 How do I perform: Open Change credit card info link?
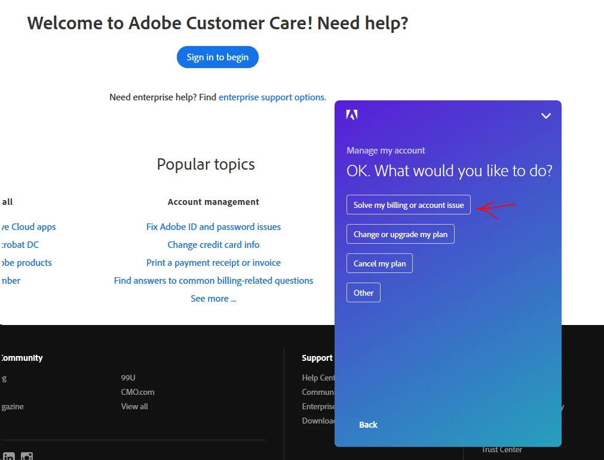[x=213, y=245]
